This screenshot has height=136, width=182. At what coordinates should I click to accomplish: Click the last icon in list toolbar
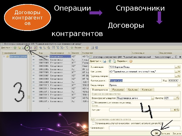tap(97, 48)
